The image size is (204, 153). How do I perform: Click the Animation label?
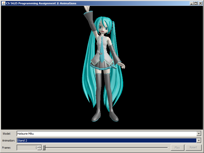coord(9,141)
